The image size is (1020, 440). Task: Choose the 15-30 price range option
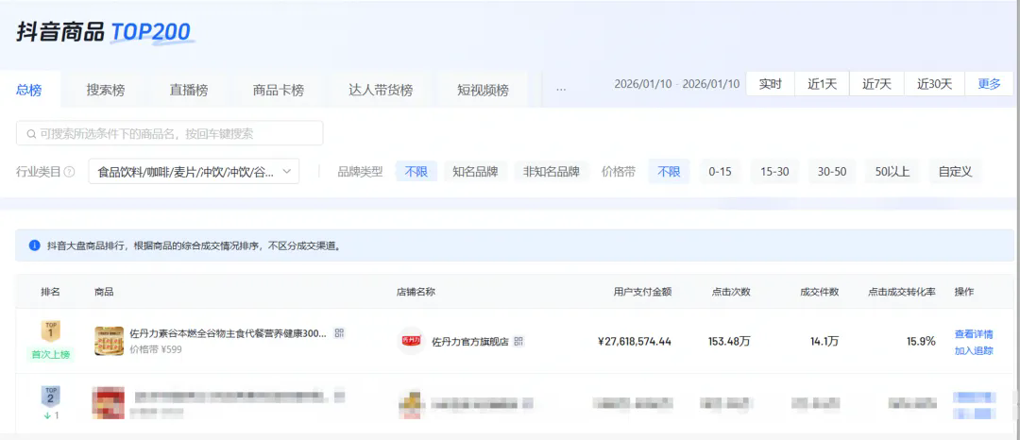click(x=774, y=172)
